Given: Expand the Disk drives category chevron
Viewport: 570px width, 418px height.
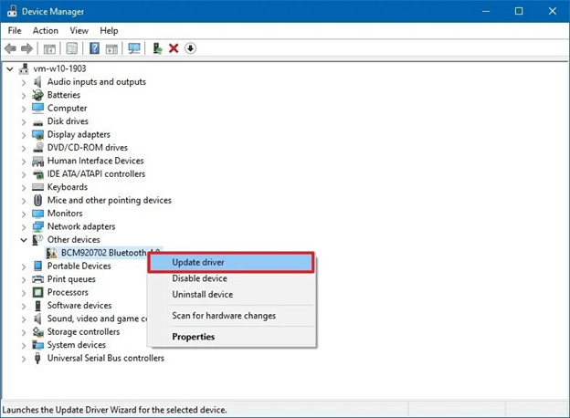Looking at the screenshot, I should [x=24, y=121].
